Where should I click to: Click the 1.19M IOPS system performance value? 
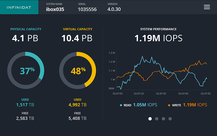[x=158, y=39]
